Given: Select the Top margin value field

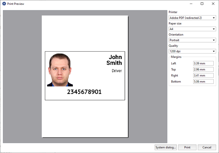Looking at the screenshot, I should (x=203, y=69).
